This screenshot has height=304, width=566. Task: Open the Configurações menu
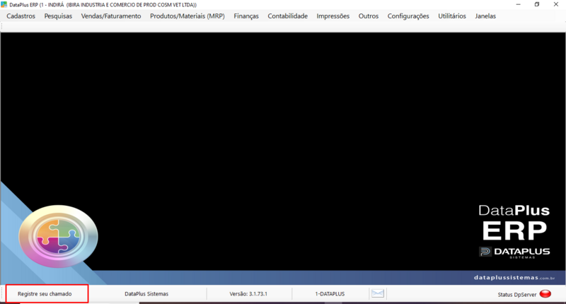pos(408,16)
